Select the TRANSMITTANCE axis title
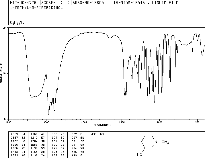 1,74
